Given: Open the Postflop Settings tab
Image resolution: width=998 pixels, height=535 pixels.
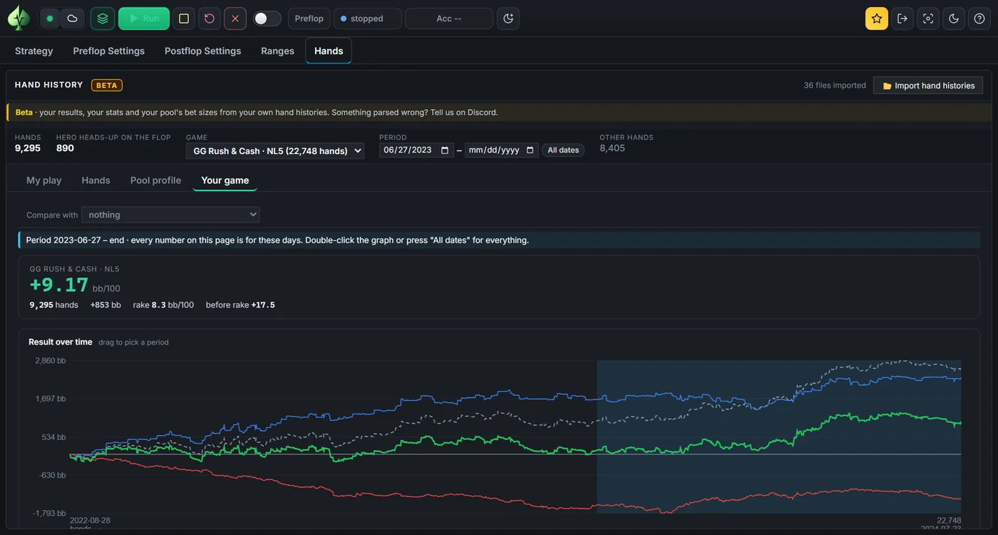Looking at the screenshot, I should [x=203, y=51].
